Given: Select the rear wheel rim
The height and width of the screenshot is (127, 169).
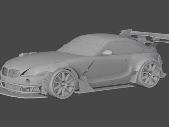Looking at the screenshot, I should [151, 74].
